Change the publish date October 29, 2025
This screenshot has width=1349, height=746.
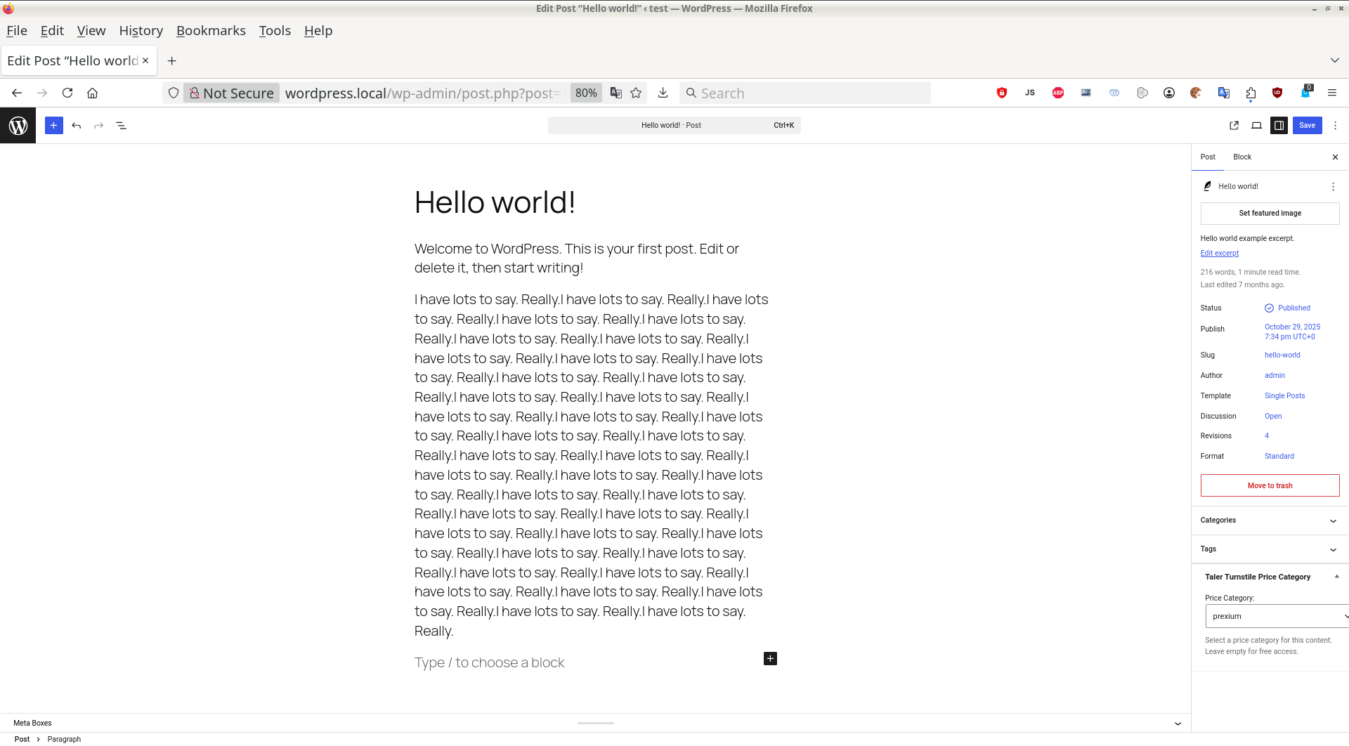point(1293,332)
